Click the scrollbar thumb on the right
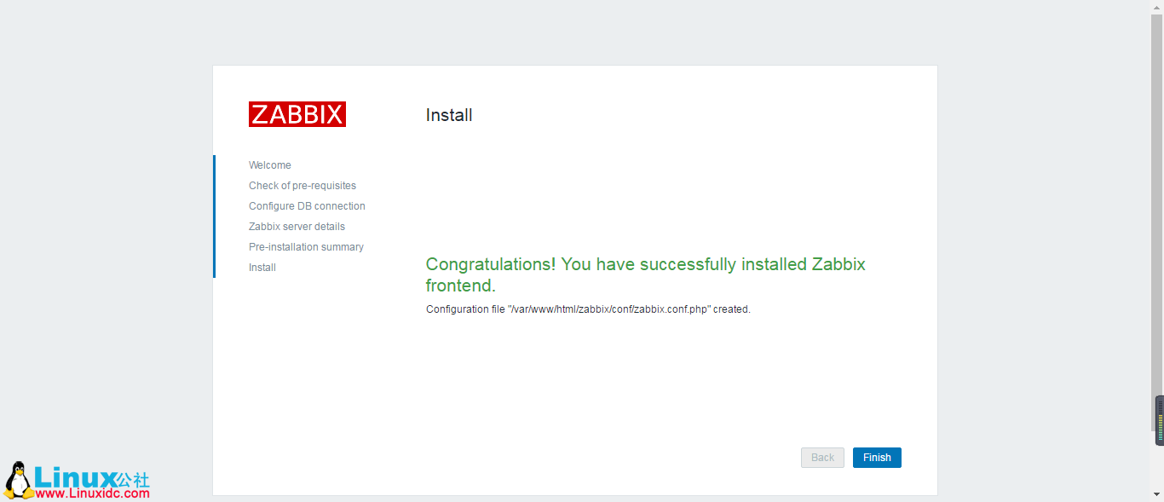 coord(1158,419)
